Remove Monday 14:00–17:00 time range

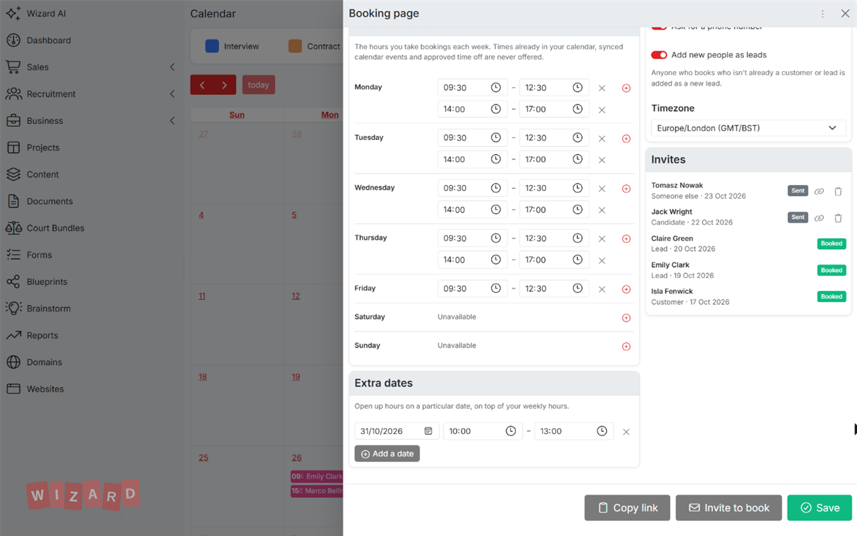click(x=601, y=110)
